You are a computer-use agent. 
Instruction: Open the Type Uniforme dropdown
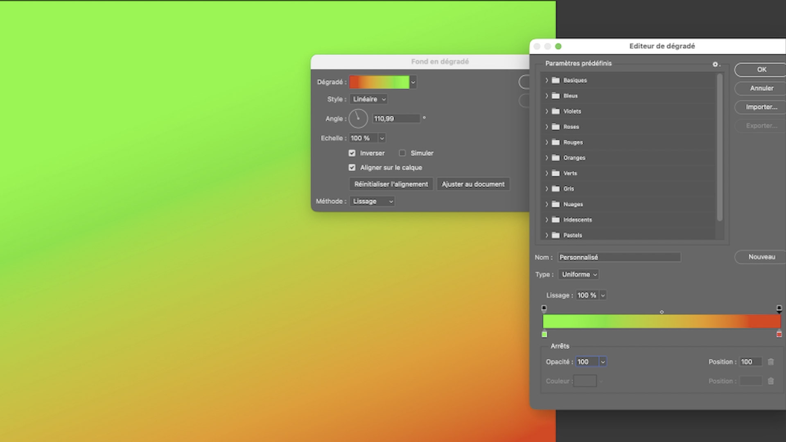tap(578, 275)
